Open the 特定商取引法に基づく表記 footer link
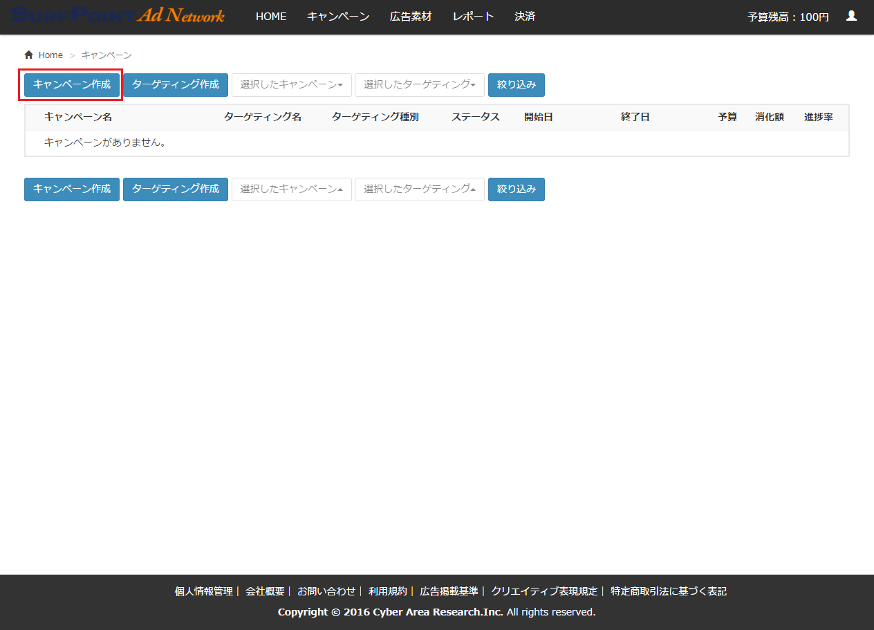This screenshot has width=874, height=630. [669, 591]
